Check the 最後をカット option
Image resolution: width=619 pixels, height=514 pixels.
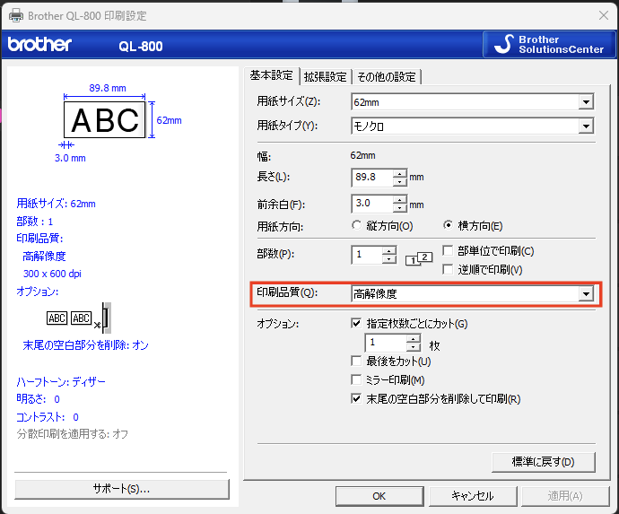357,361
